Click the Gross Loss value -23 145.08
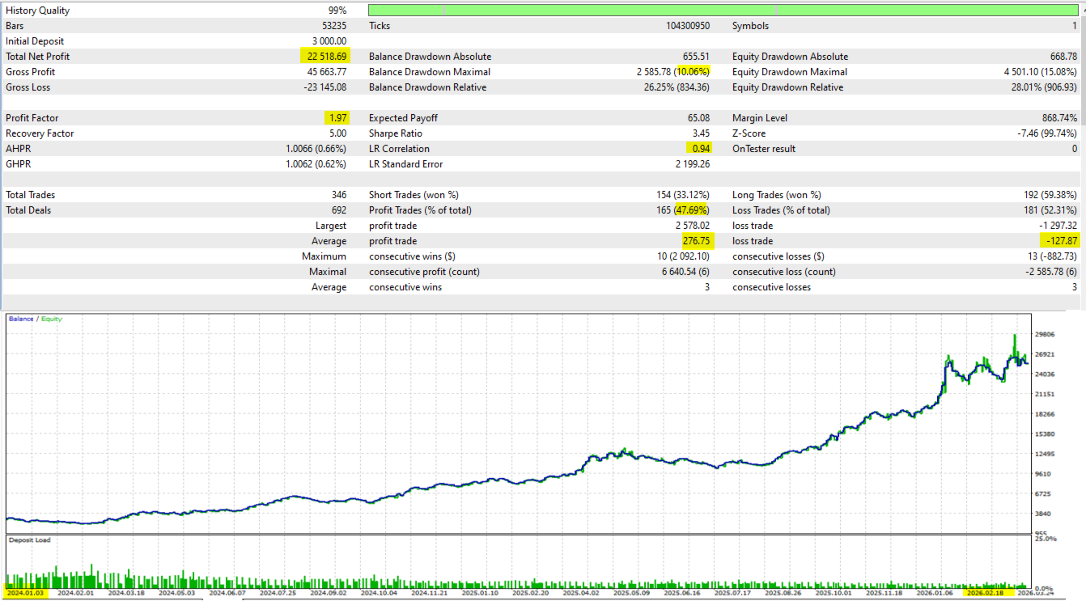 pos(325,87)
